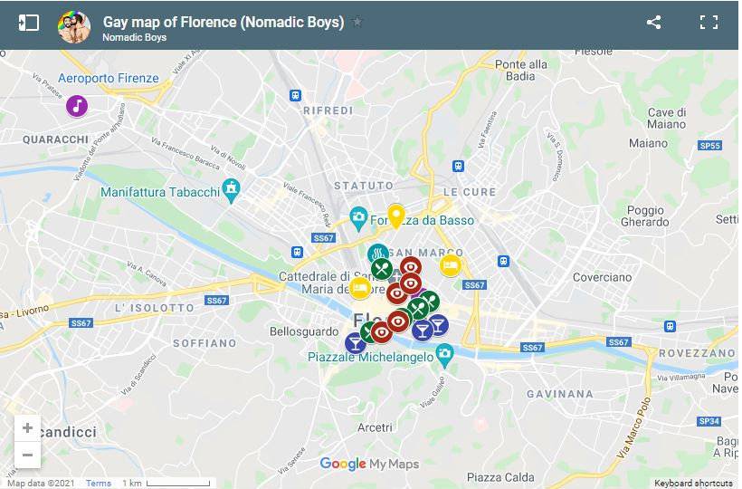Select the Manifattura Tabacchi landmark icon

coord(231,191)
